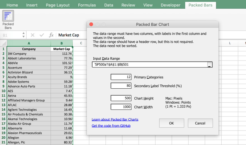Viewport: 246px width, 145px height.
Task: Click the Cancel button
Action: [x=200, y=123]
